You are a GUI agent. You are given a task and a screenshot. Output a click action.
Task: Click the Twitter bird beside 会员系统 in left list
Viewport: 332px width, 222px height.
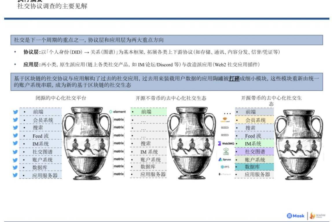click(x=15, y=120)
